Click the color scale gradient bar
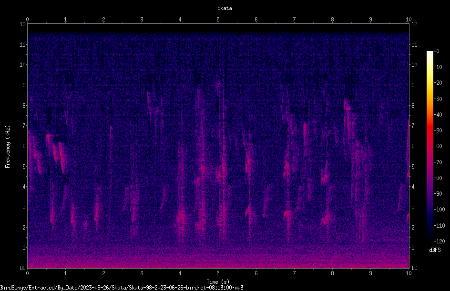 430,146
